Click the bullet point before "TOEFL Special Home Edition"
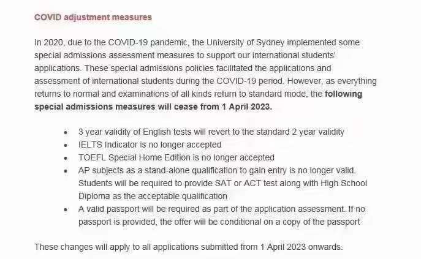The width and height of the screenshot is (421, 259). coord(66,157)
